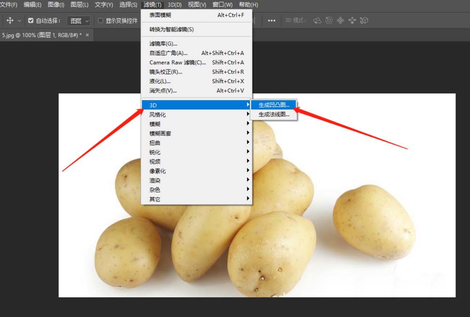This screenshot has width=470, height=317.
Task: Select the Move tool icon
Action: tap(10, 21)
